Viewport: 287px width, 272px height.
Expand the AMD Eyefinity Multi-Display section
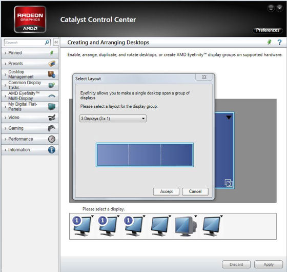click(30, 96)
